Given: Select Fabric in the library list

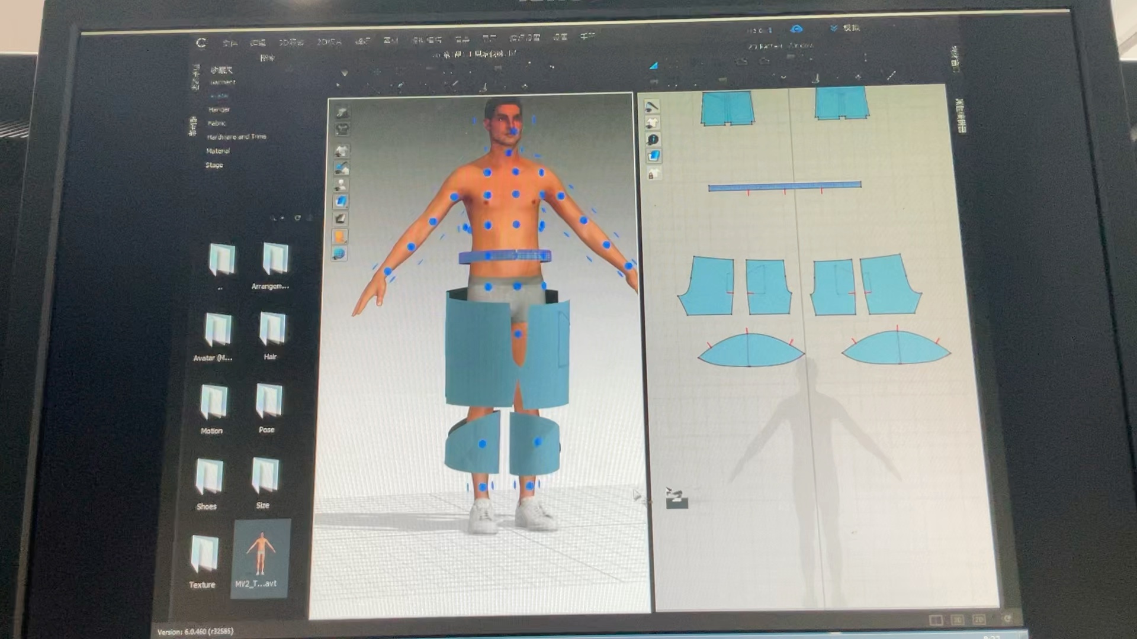Looking at the screenshot, I should tap(216, 123).
